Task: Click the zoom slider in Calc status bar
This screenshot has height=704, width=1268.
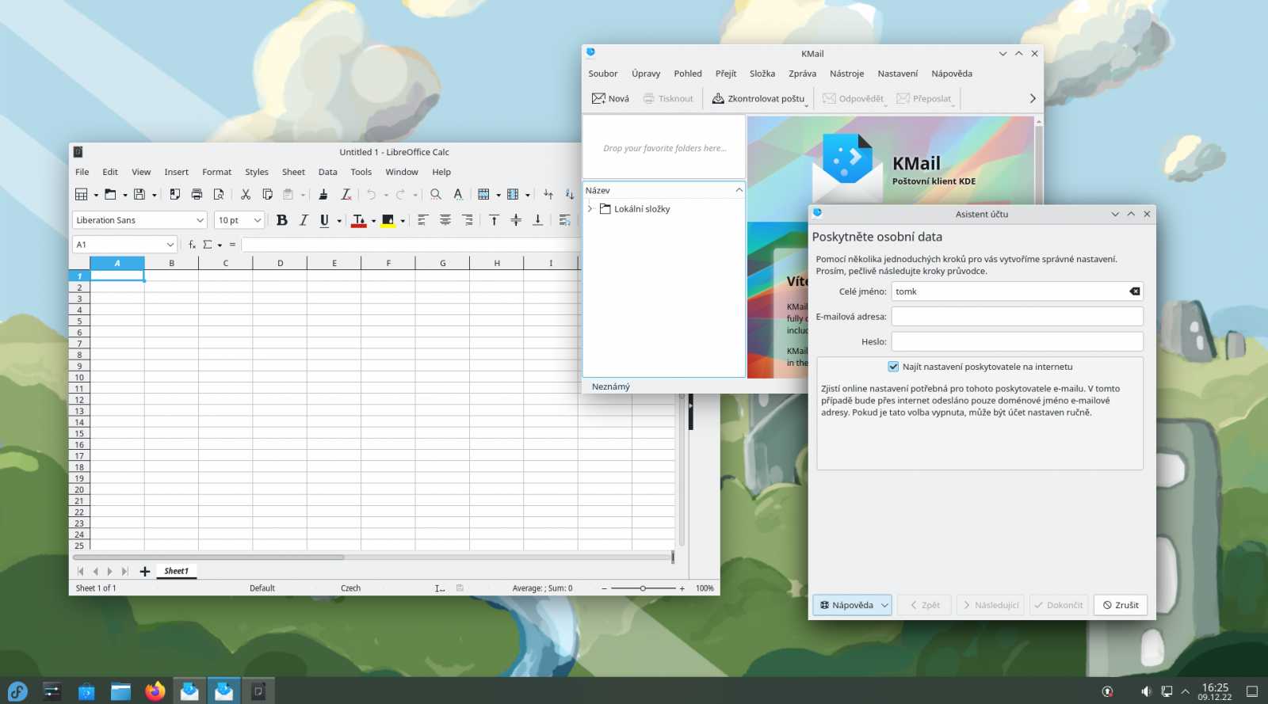Action: click(x=643, y=588)
